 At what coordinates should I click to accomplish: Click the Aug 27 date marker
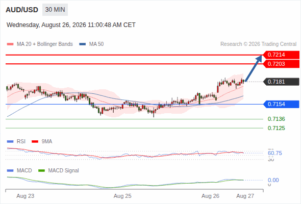245,196
